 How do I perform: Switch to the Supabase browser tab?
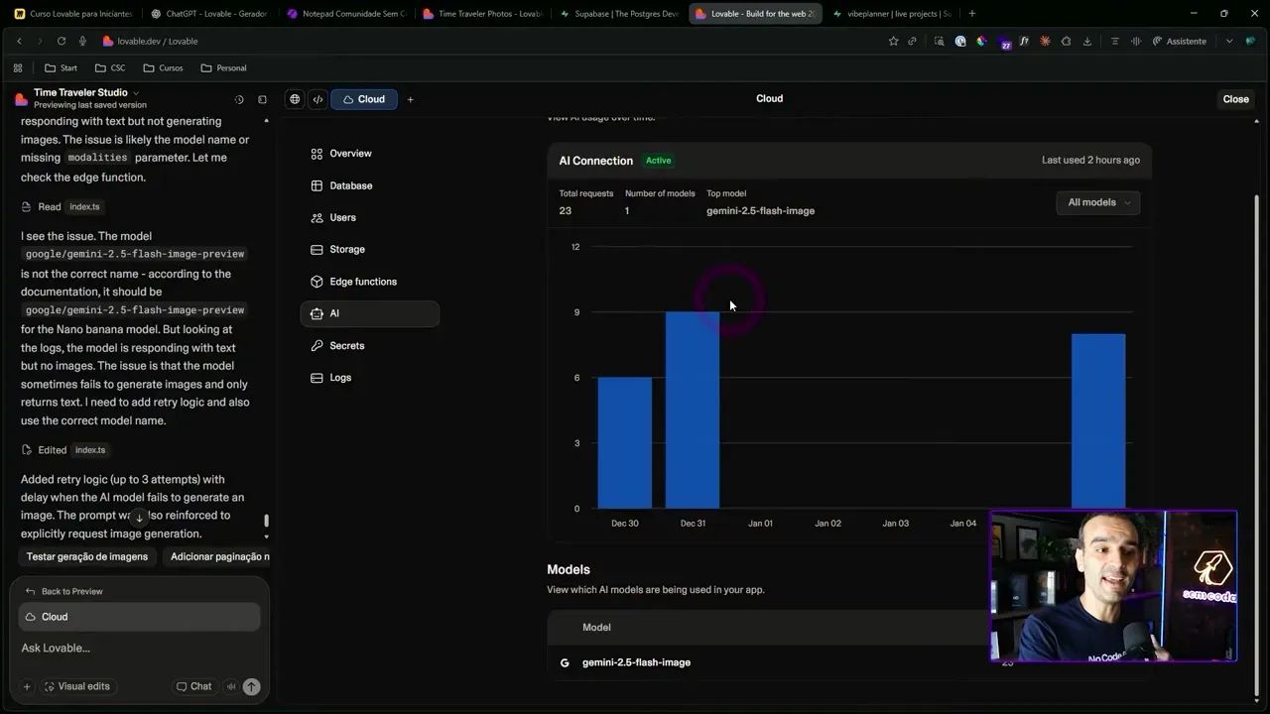point(619,14)
